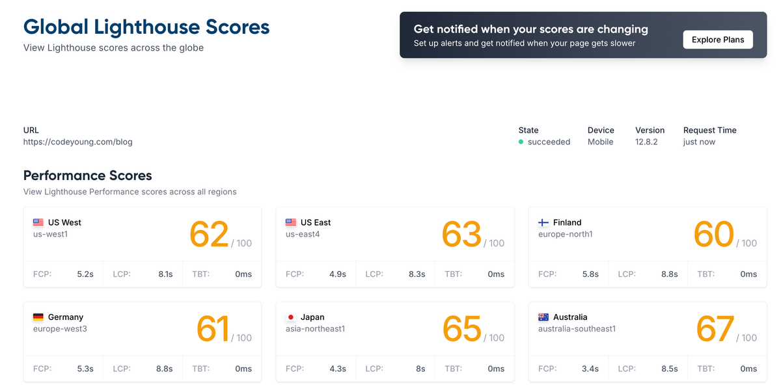
Task: Click the Performance Scores section heading
Action: (88, 176)
